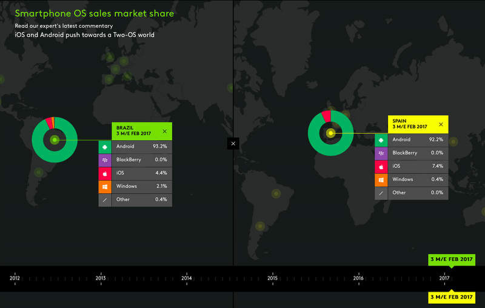The image size is (485, 308).
Task: Open the iOS and Android commentary link
Action: pyautogui.click(x=84, y=35)
